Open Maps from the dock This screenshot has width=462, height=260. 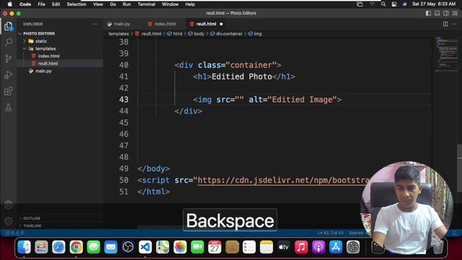coord(162,247)
